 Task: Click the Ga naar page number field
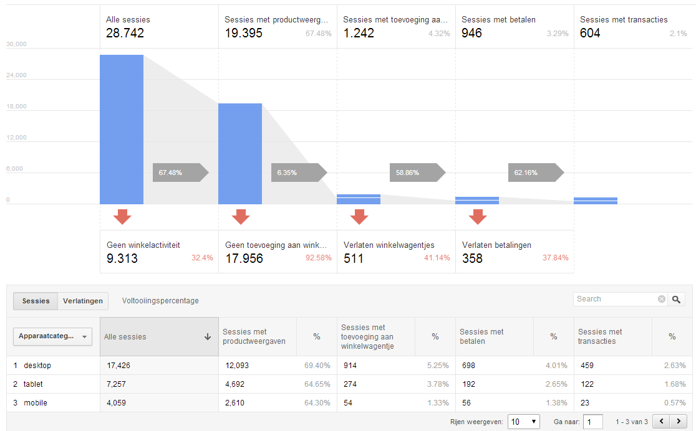coord(592,422)
